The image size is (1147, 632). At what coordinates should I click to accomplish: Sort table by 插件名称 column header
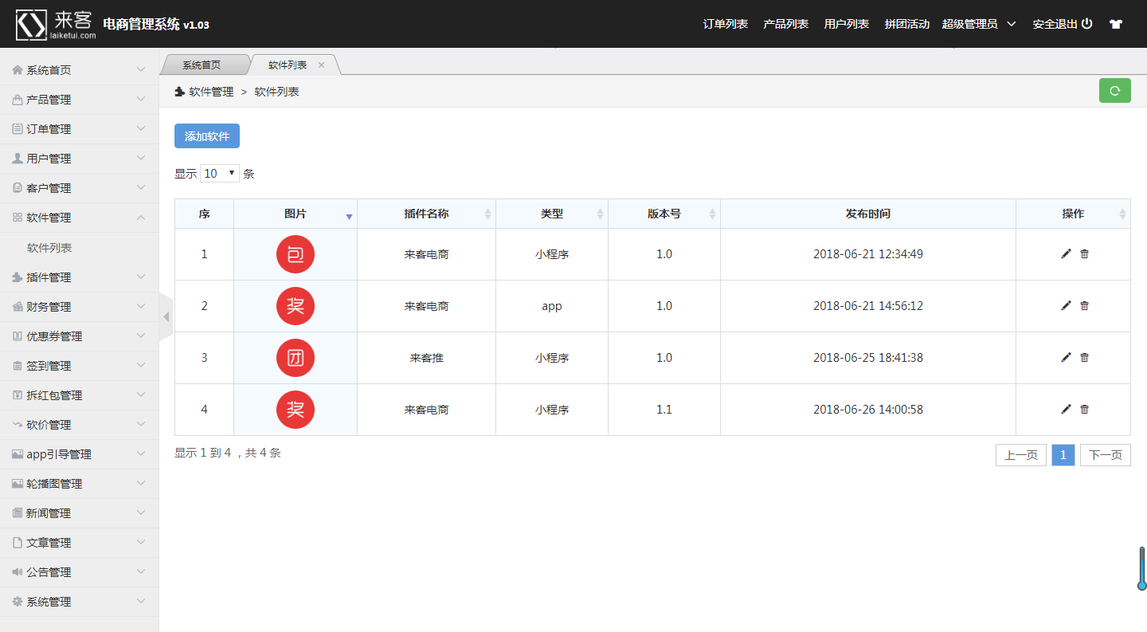click(x=426, y=214)
